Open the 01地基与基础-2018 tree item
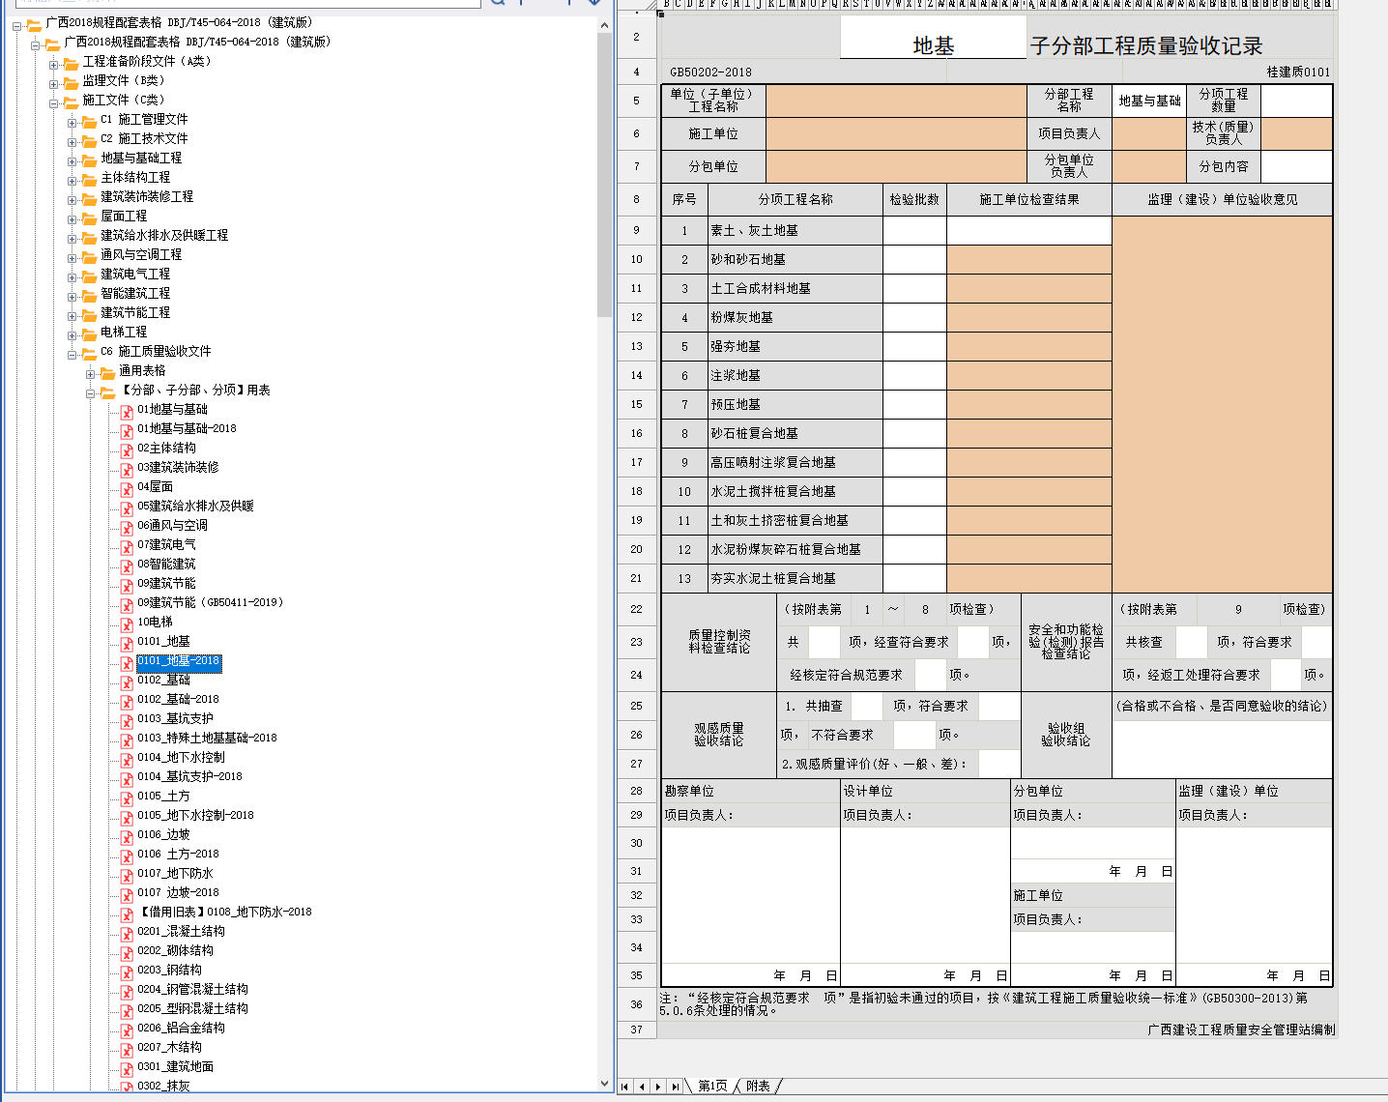The width and height of the screenshot is (1388, 1102). (187, 429)
